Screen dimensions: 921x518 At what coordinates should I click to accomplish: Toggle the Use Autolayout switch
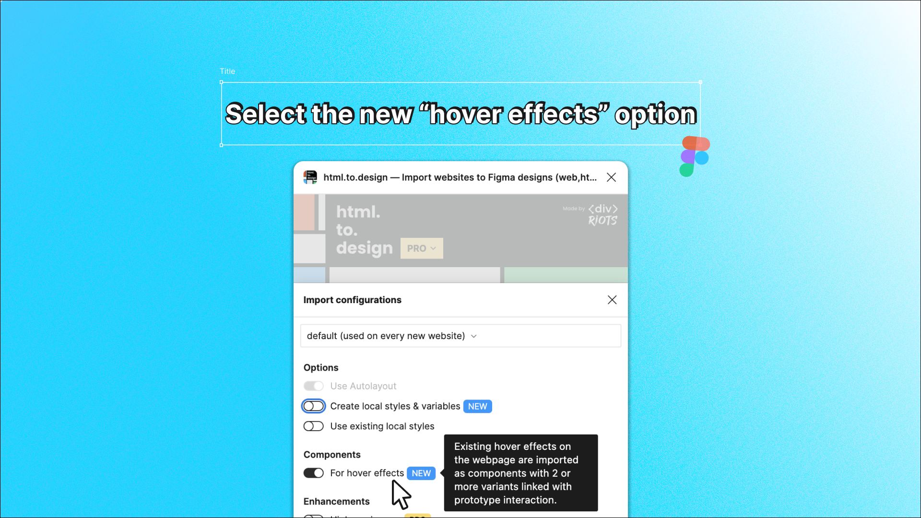coord(314,386)
